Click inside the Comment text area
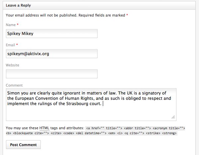This screenshot has height=155, width=199. point(91,112)
